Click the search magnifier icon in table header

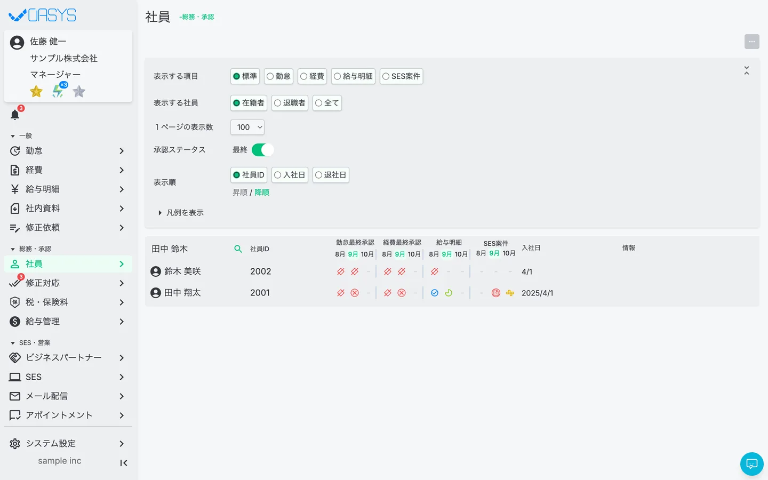238,249
